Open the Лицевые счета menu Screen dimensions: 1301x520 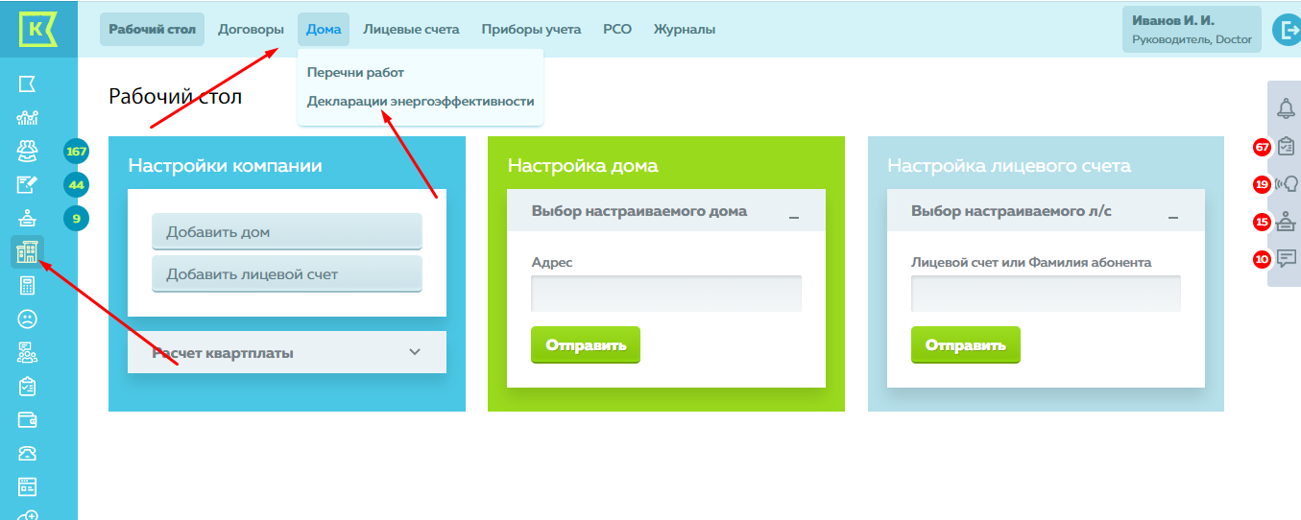(x=411, y=29)
